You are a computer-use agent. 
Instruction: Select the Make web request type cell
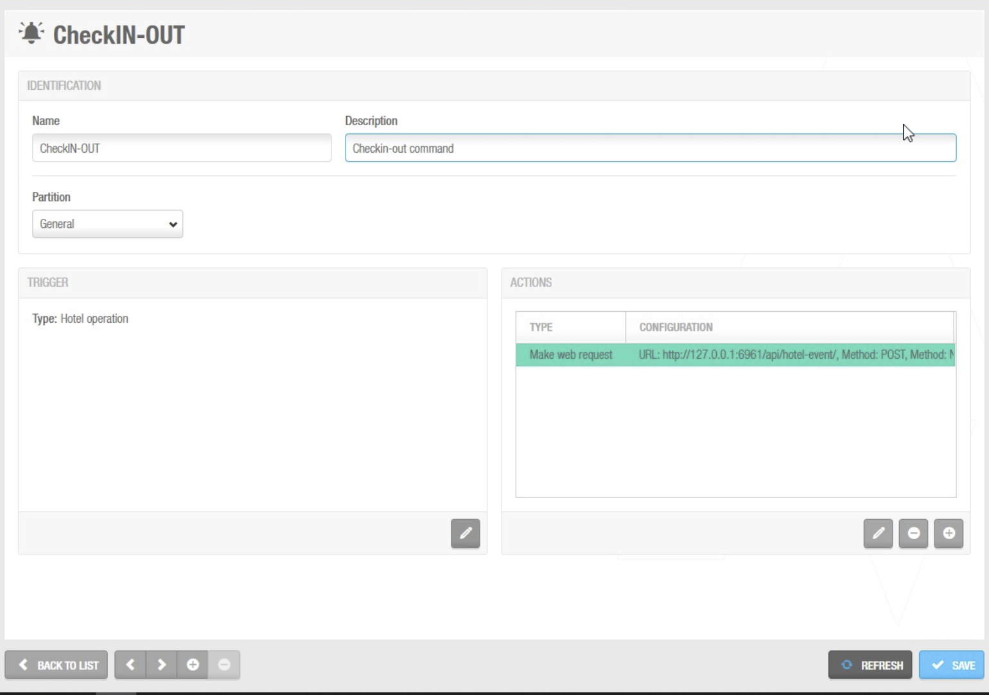pyautogui.click(x=570, y=355)
